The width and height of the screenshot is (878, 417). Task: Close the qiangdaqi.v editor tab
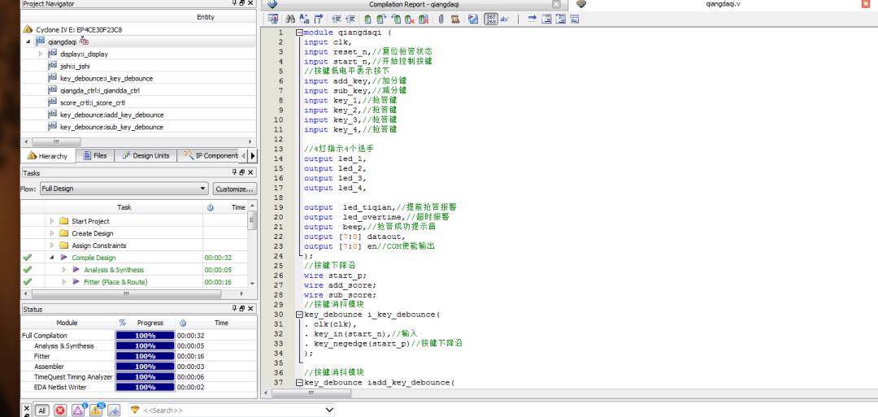(x=865, y=4)
